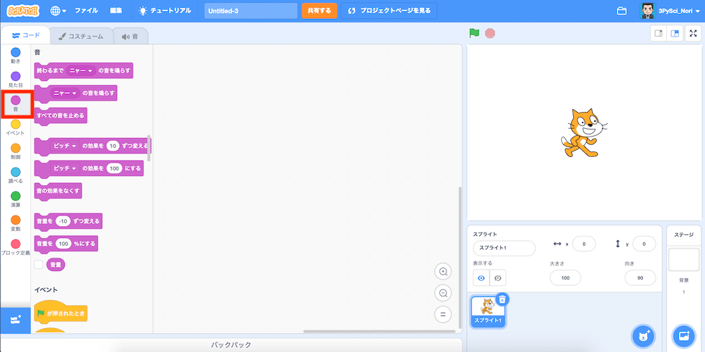Image resolution: width=705 pixels, height=352 pixels.
Task: Edit the sprite name スプライト1 field
Action: (x=504, y=248)
